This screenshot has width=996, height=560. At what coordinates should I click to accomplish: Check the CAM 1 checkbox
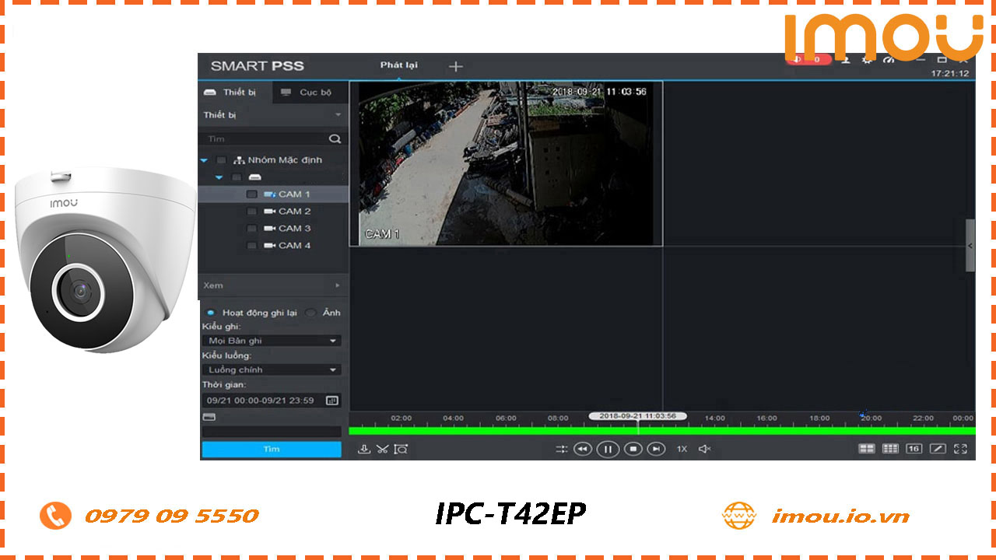click(251, 194)
